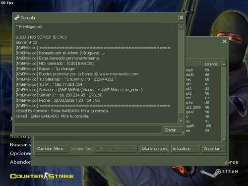The image size is (248, 186).
Task: Click console line 'Server IP : 66.150.214.95'
Action: (59, 95)
